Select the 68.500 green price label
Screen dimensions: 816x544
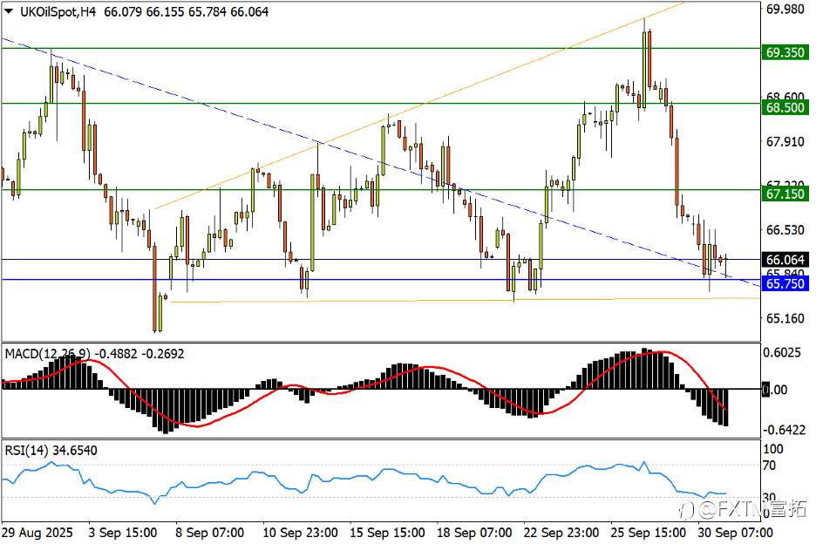point(785,107)
